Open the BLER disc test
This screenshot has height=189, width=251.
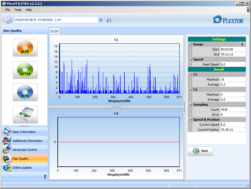25,48
